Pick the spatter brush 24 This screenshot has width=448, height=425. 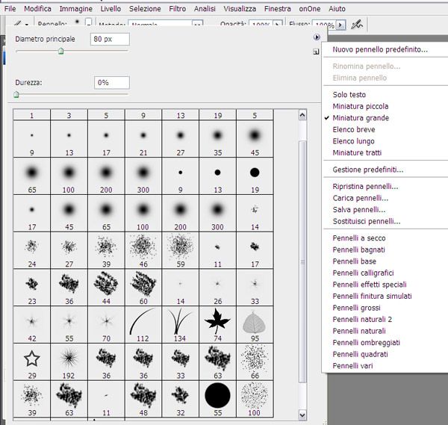(31, 250)
